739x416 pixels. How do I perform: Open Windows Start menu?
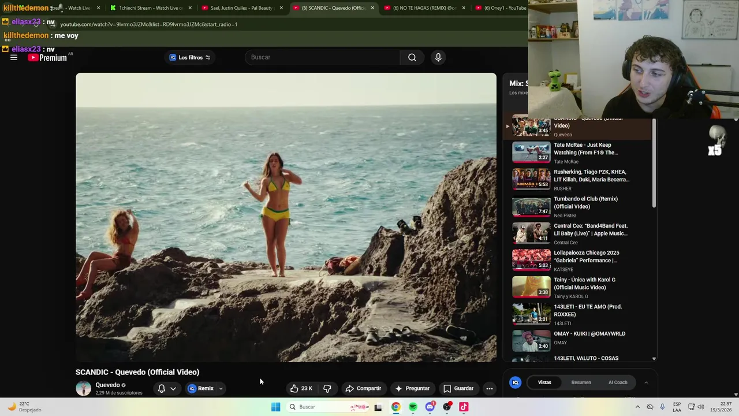[x=276, y=407]
